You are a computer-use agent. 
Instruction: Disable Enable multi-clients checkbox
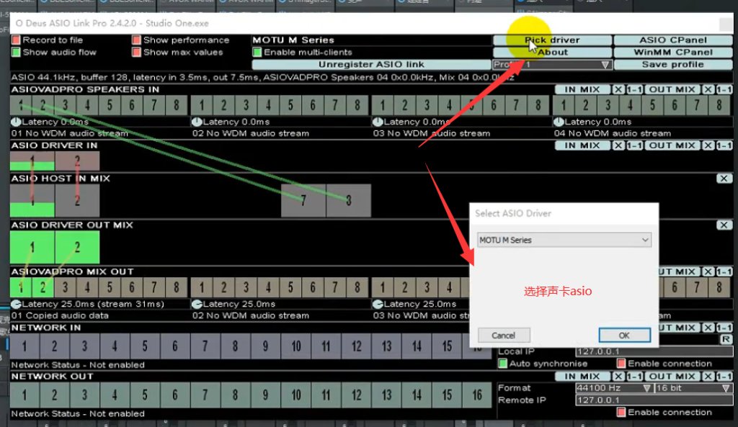257,53
